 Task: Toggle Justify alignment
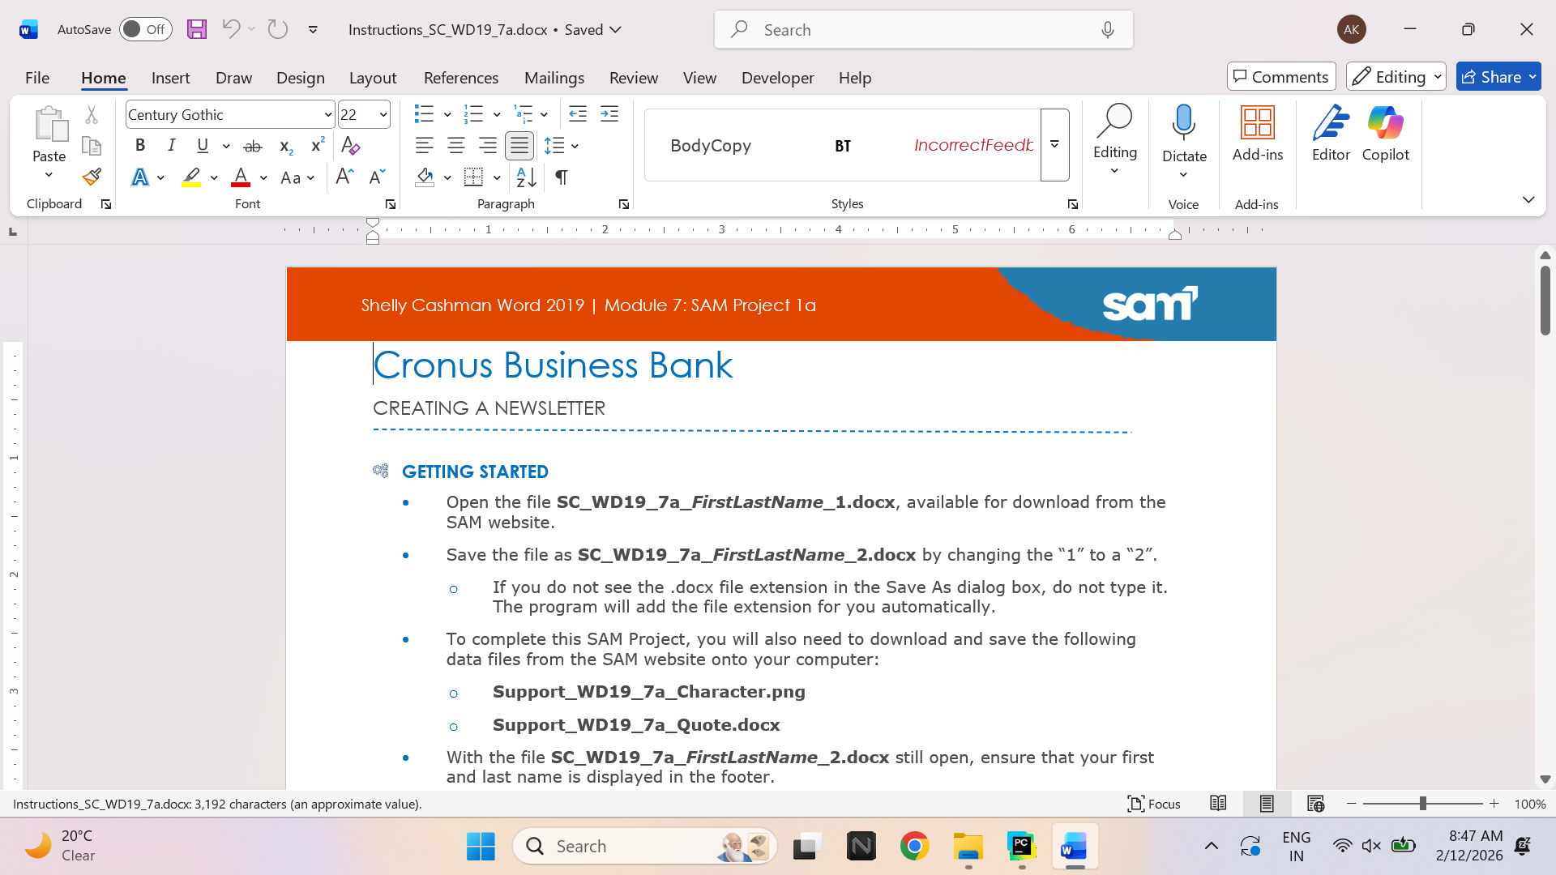(x=519, y=146)
